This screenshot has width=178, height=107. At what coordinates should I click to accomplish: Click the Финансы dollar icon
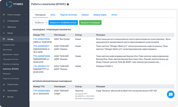pyautogui.click(x=4, y=27)
